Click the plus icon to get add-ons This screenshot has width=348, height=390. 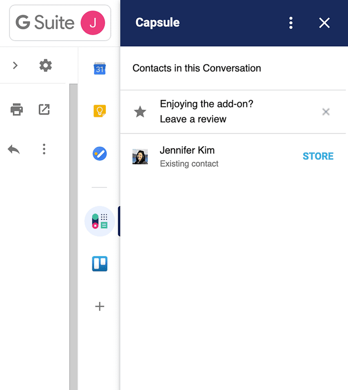coord(100,307)
